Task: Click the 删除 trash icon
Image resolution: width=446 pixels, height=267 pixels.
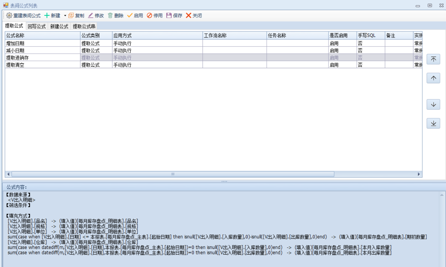Action: pyautogui.click(x=110, y=15)
